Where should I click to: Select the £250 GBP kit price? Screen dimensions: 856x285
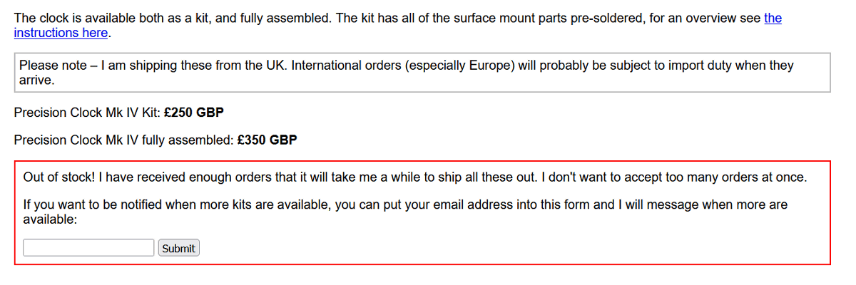195,113
